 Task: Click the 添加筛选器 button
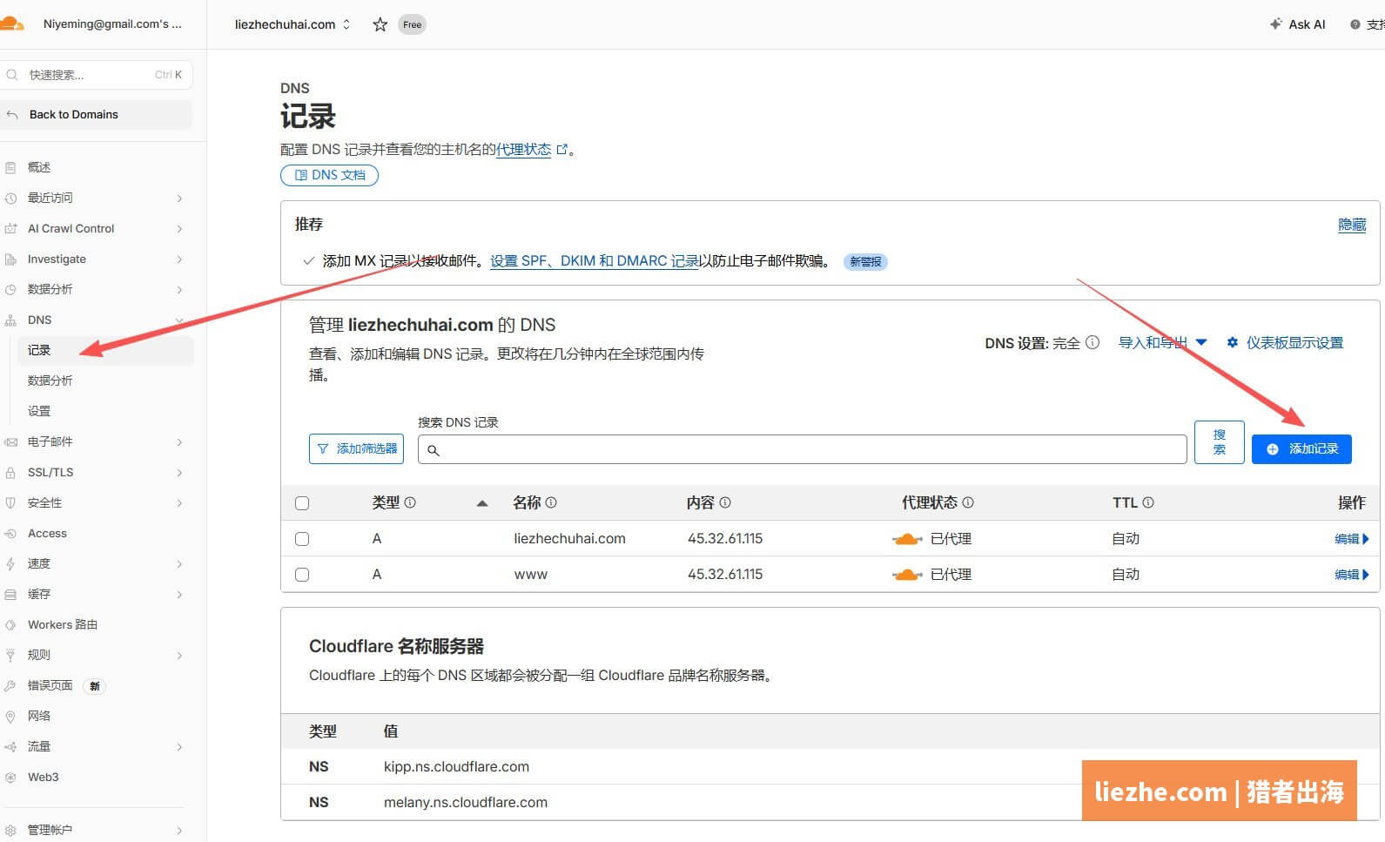(x=356, y=448)
